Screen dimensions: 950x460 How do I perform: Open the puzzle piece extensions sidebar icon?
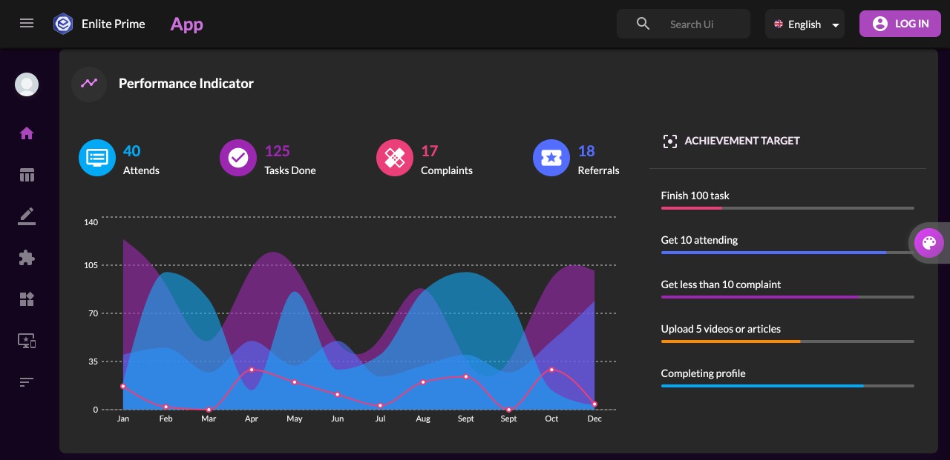tap(27, 258)
